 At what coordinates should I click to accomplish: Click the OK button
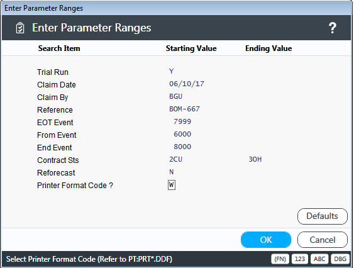pyautogui.click(x=266, y=240)
